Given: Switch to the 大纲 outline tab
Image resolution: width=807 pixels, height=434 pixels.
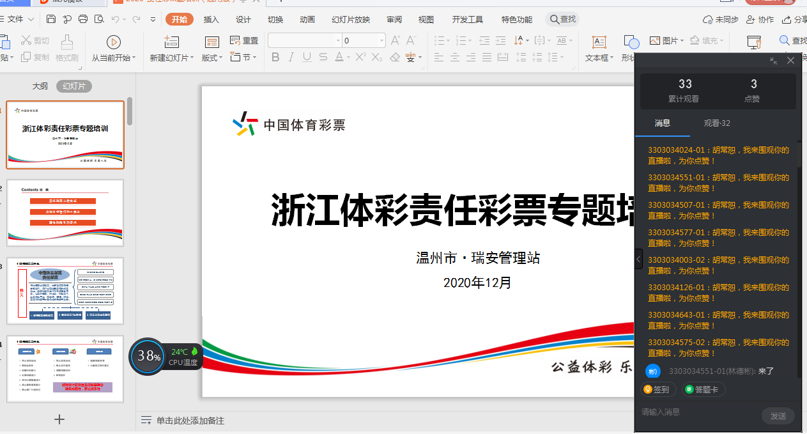Looking at the screenshot, I should 40,86.
